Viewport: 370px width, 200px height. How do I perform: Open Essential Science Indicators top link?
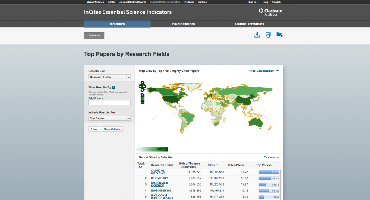click(165, 2)
